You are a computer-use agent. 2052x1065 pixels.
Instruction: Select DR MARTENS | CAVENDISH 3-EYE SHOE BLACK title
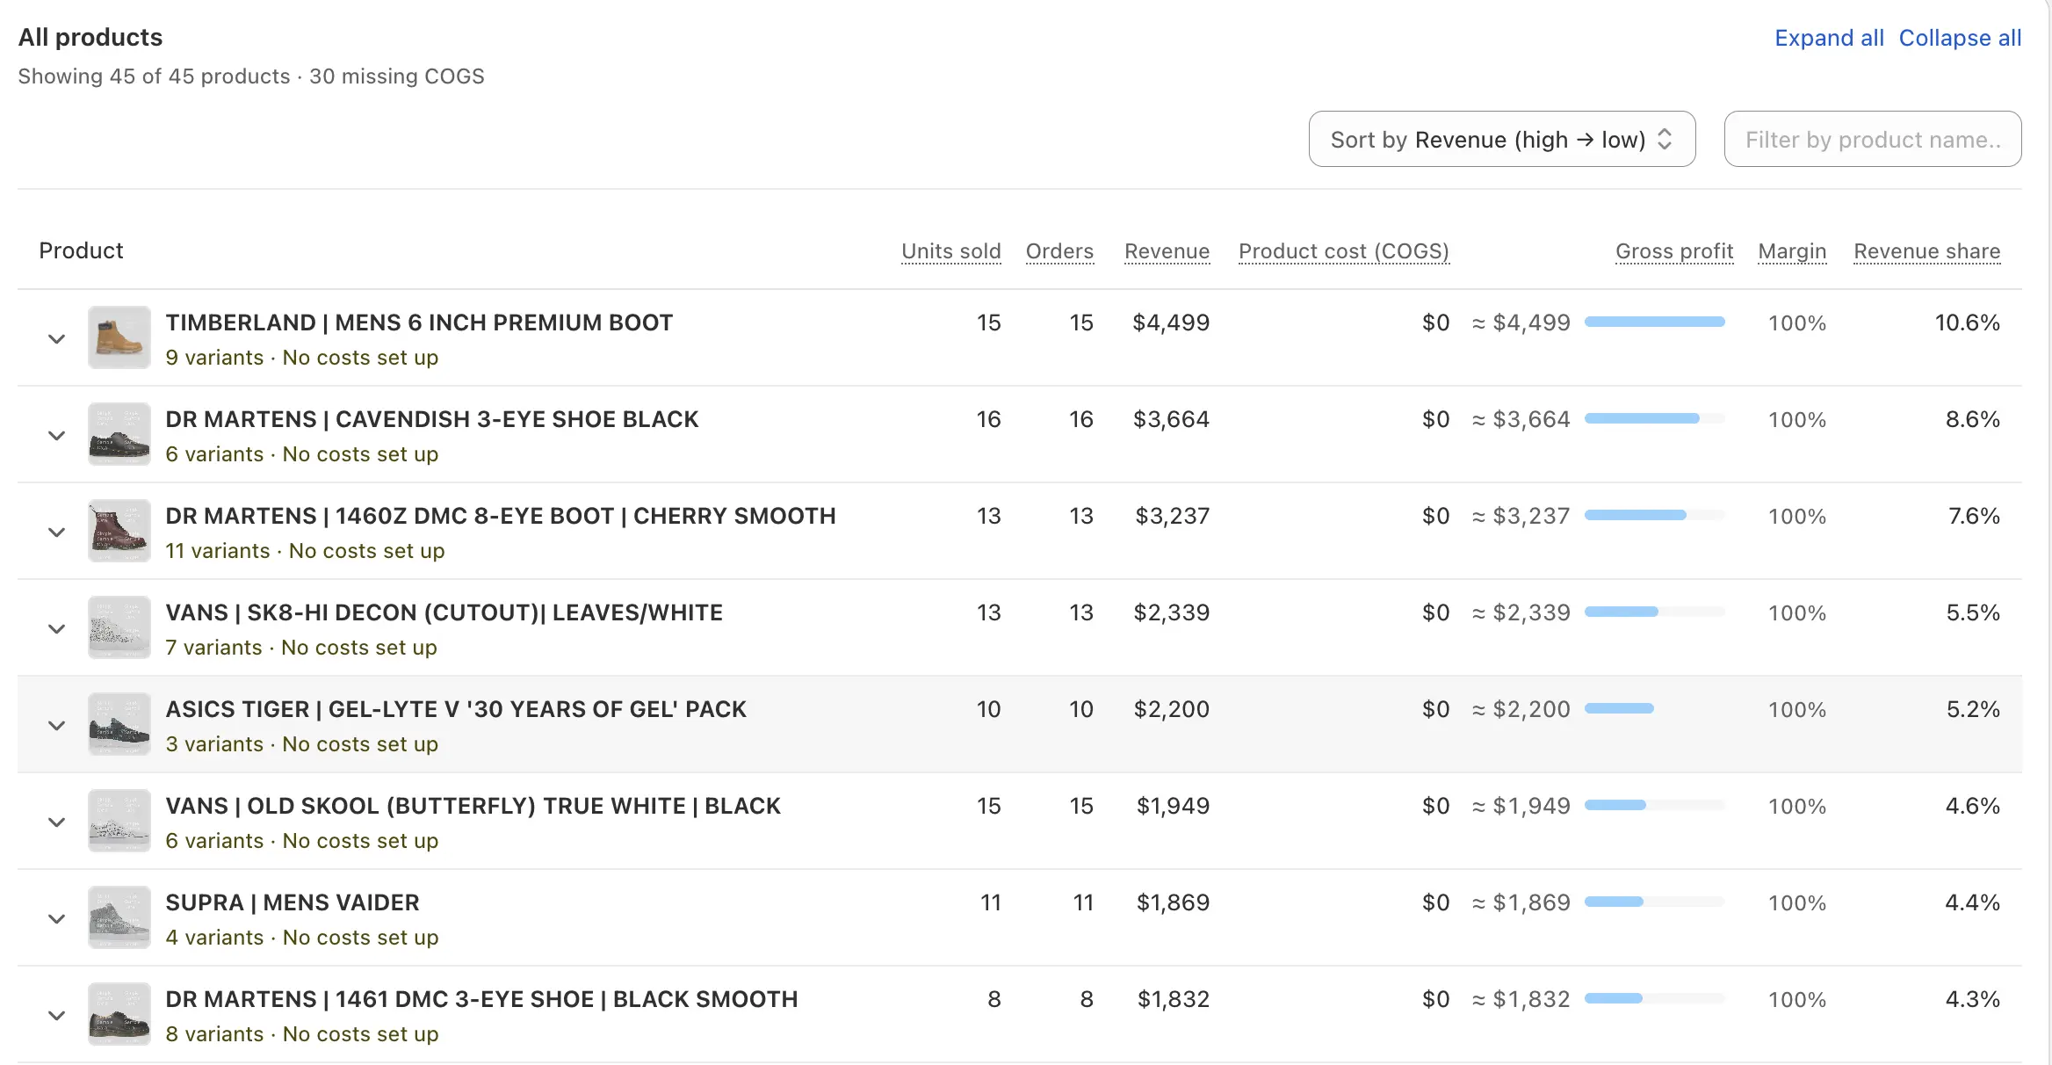coord(432,419)
